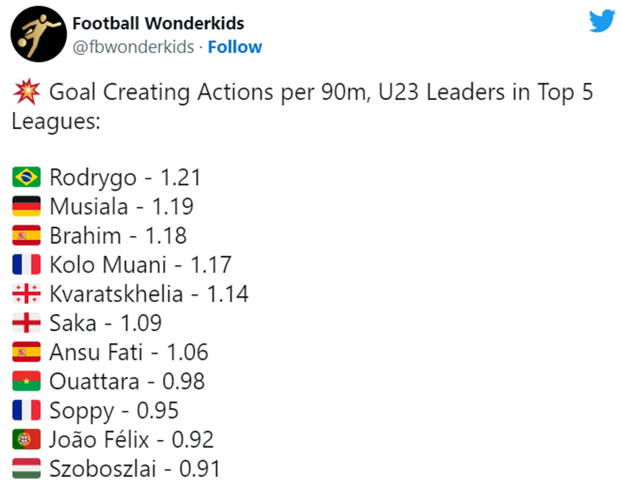The image size is (622, 485).
Task: Click the England flag beside Saka
Action: pyautogui.click(x=26, y=323)
